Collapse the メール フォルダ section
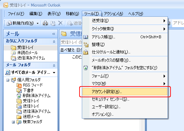Viewport: 184px width, 131px height. pos(54,65)
